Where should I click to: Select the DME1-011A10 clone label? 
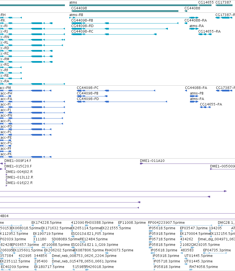click(152, 161)
